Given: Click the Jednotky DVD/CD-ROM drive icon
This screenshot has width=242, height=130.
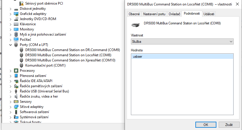Looking at the screenshot, I should tap(16, 19).
